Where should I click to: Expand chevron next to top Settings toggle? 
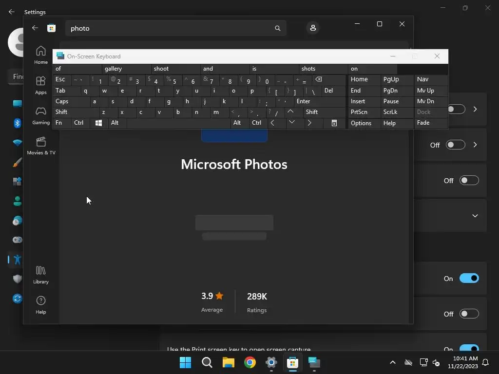[x=475, y=109]
